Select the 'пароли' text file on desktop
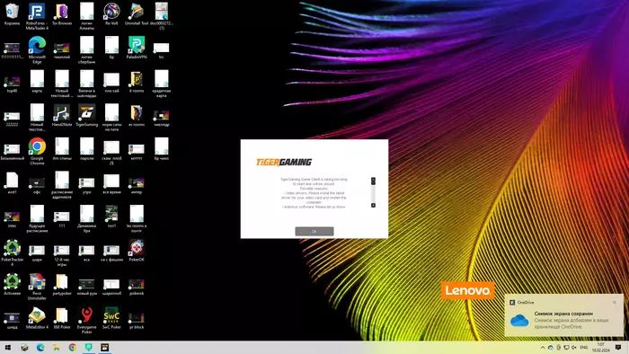Viewport: 629px width, 354px height. click(x=86, y=149)
